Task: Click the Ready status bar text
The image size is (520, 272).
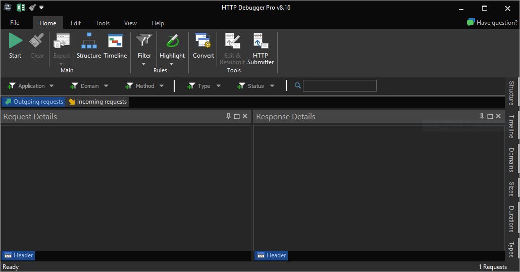Action: 11,266
